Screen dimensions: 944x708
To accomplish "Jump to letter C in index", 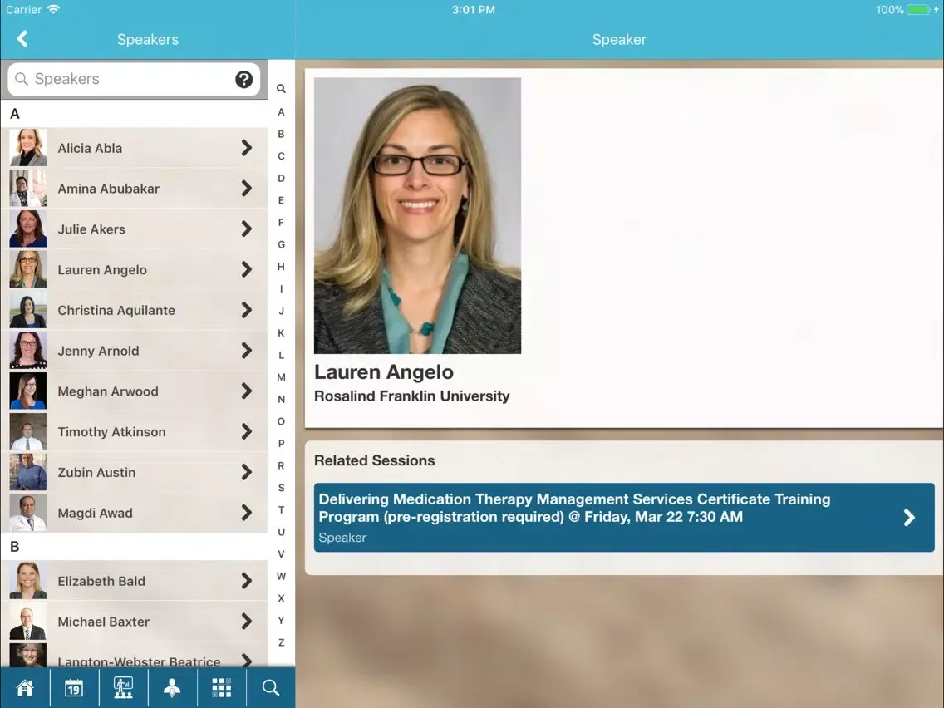I will (281, 156).
